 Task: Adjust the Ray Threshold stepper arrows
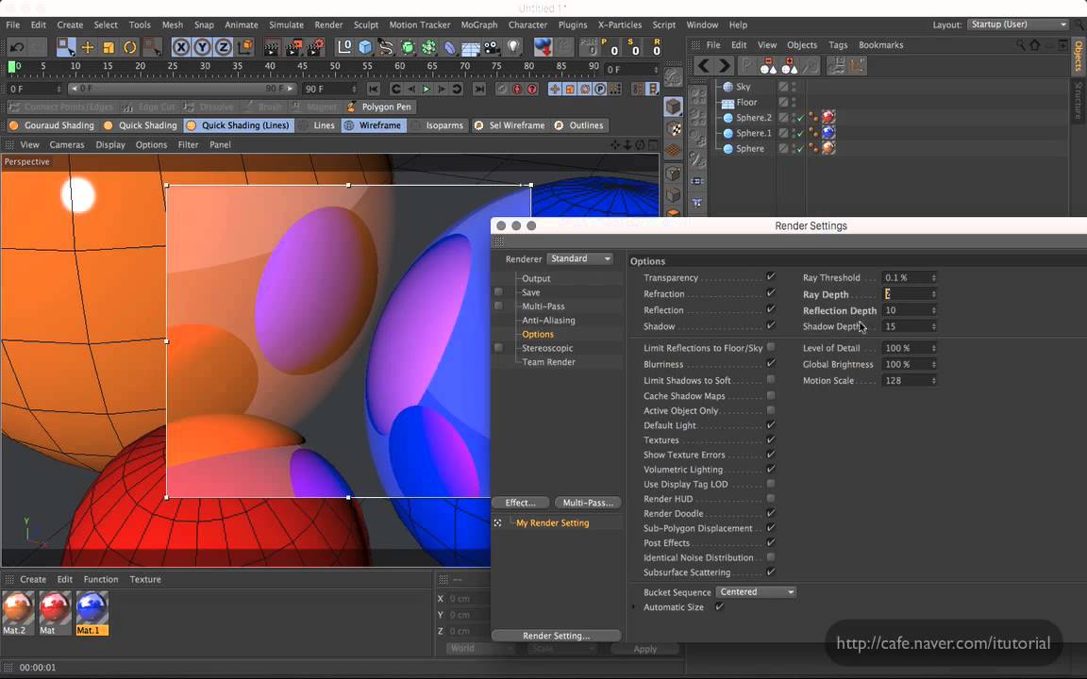934,278
